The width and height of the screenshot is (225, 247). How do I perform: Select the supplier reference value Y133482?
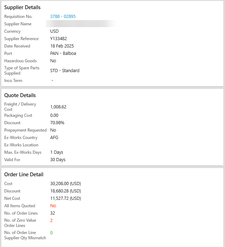coord(59,39)
